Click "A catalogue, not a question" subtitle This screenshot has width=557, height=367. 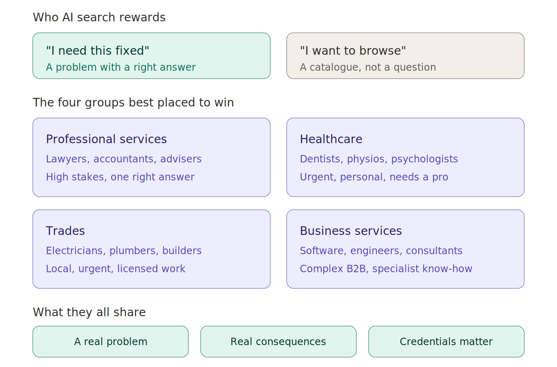coord(368,67)
